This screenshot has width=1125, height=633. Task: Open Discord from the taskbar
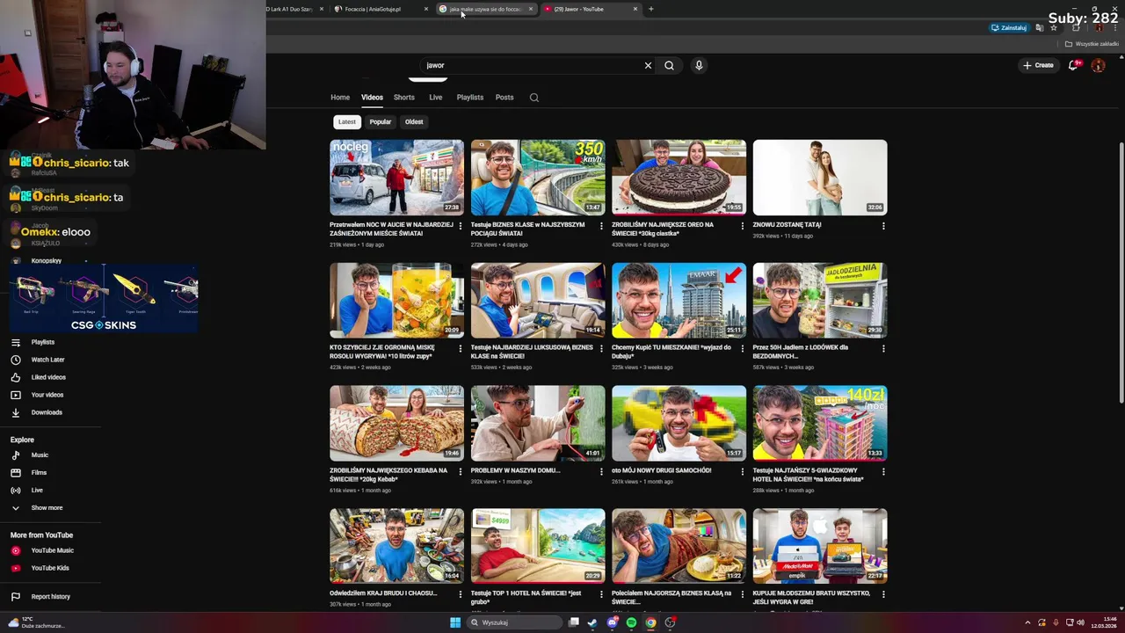tap(612, 622)
